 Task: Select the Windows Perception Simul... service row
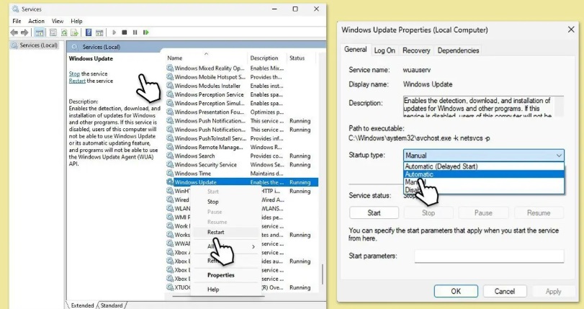tap(242, 103)
